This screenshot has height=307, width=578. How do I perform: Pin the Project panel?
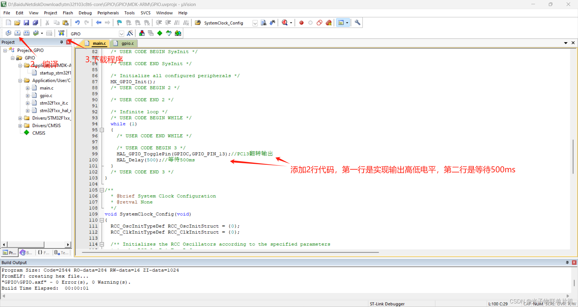(61, 42)
